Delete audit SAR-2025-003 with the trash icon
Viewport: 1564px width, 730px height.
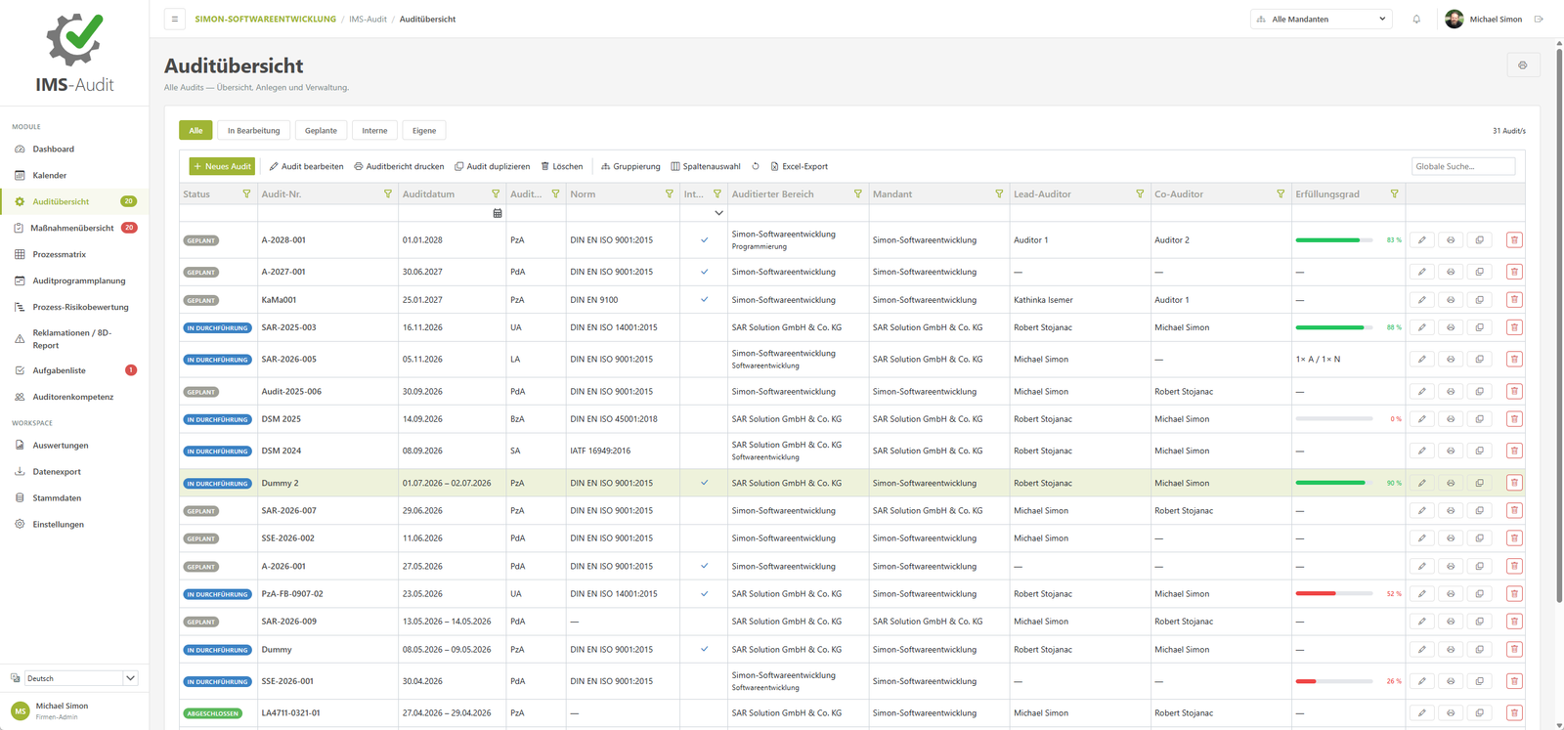[x=1514, y=327]
